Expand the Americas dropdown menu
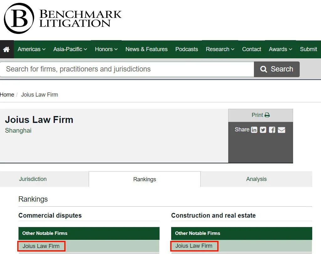Screen dimensions: 321x254 click(32, 49)
